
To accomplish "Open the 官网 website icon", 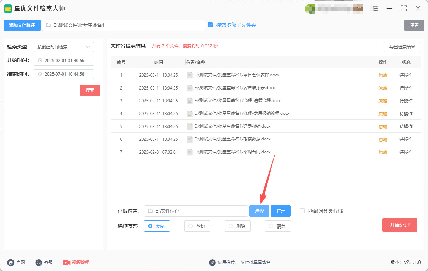I will (x=11, y=262).
